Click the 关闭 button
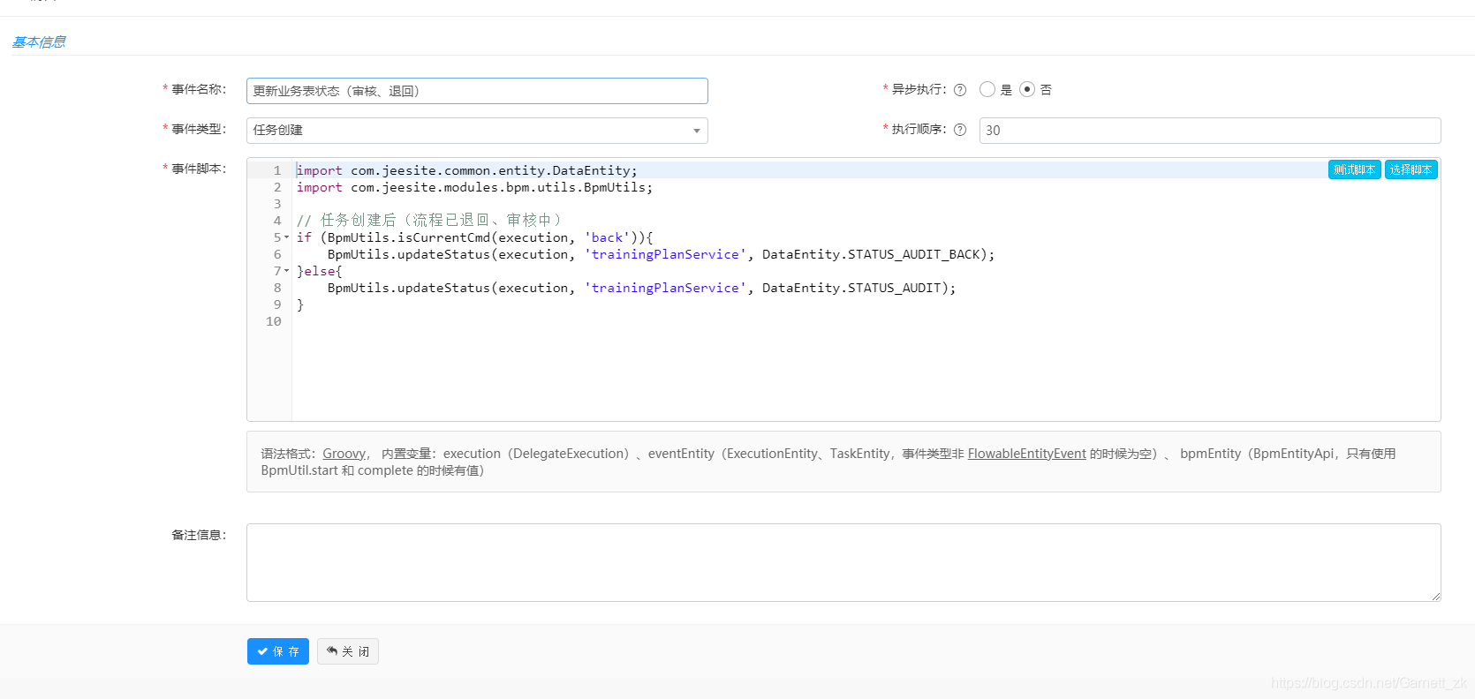 coord(348,651)
